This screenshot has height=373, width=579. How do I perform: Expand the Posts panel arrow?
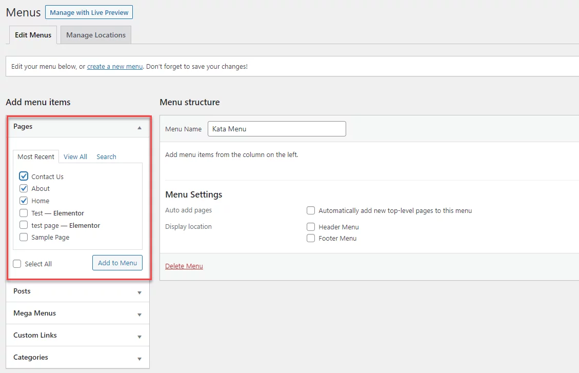[139, 292]
